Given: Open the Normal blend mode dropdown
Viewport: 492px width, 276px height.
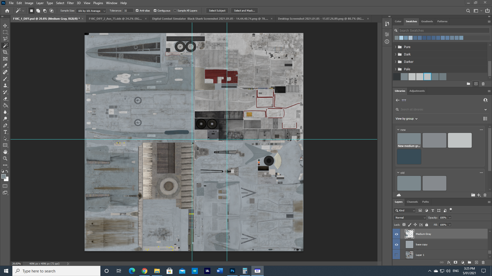Looking at the screenshot, I should 409,218.
